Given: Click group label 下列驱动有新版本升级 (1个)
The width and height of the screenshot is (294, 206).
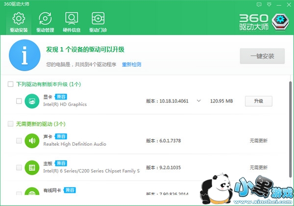Looking at the screenshot, I should [49, 84].
